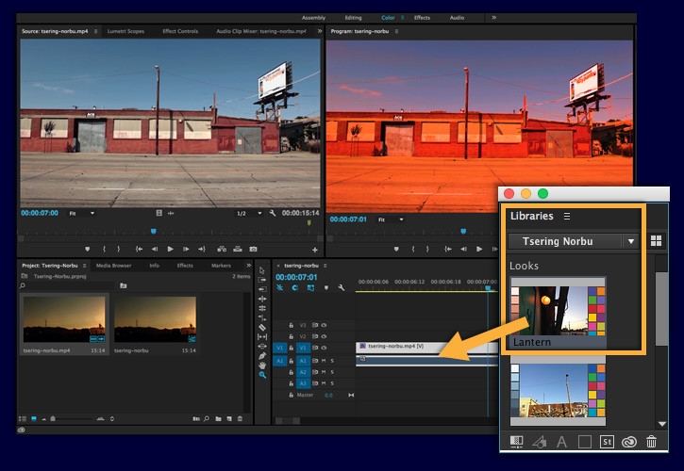Viewport: 684px width, 471px height.
Task: Open timeline display settings wrench
Action: pyautogui.click(x=341, y=286)
